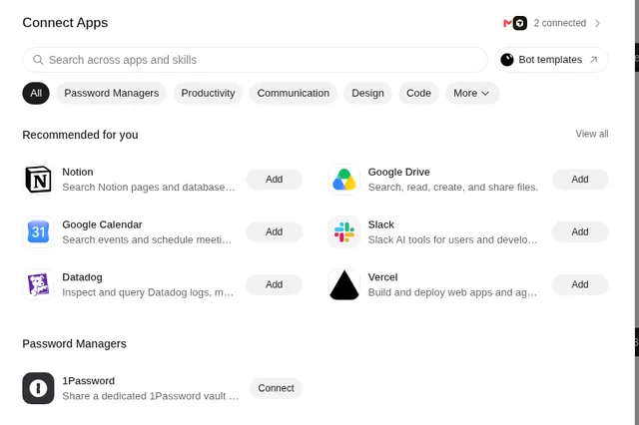The image size is (639, 425).
Task: Click the Gmail connected app icon
Action: [x=507, y=23]
